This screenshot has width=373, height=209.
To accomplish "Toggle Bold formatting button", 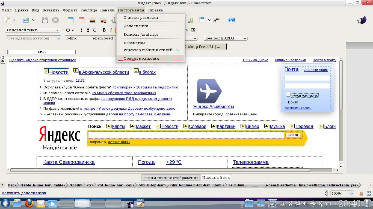I will 104,30.
